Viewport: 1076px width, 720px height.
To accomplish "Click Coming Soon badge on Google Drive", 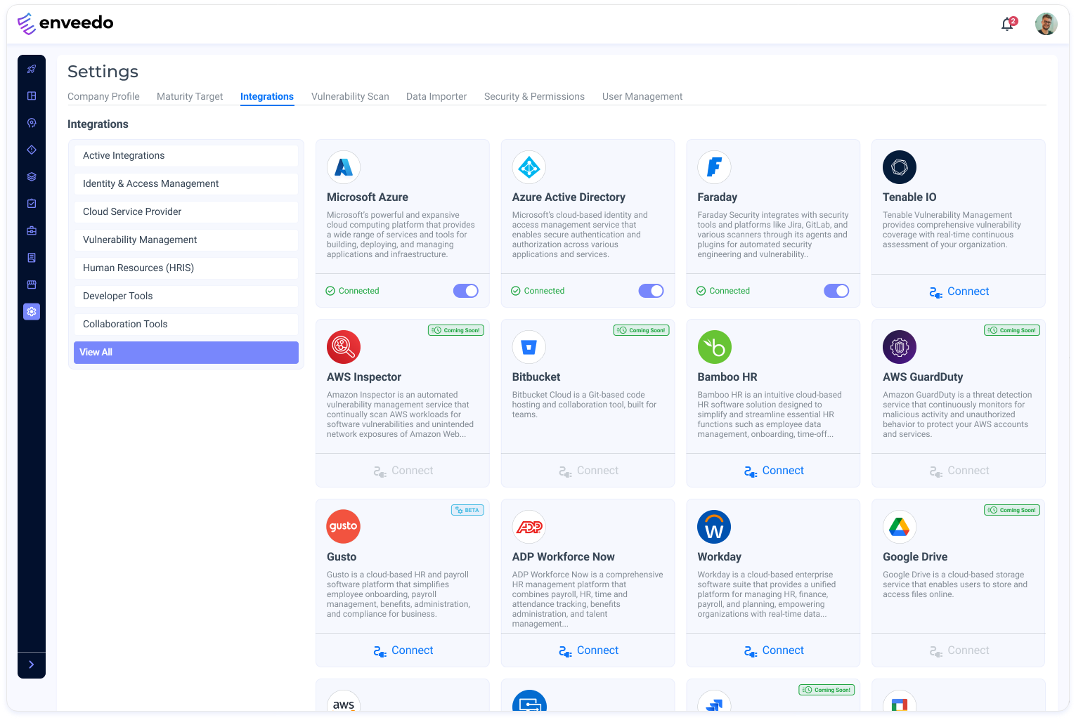I will pyautogui.click(x=1012, y=510).
